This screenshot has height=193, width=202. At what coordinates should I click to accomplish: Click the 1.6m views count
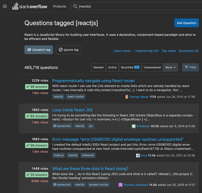click(x=40, y=93)
